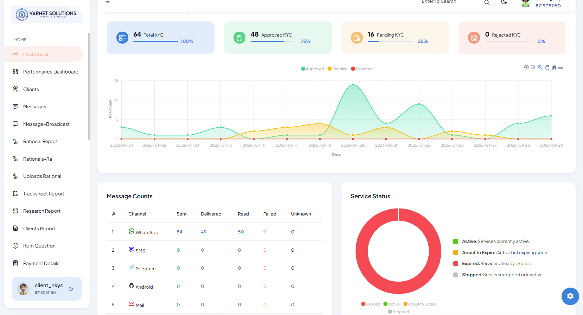Viewport: 583px width, 315px height.
Task: Click the Dashboard home icon in the sidebar
Action: click(x=15, y=54)
